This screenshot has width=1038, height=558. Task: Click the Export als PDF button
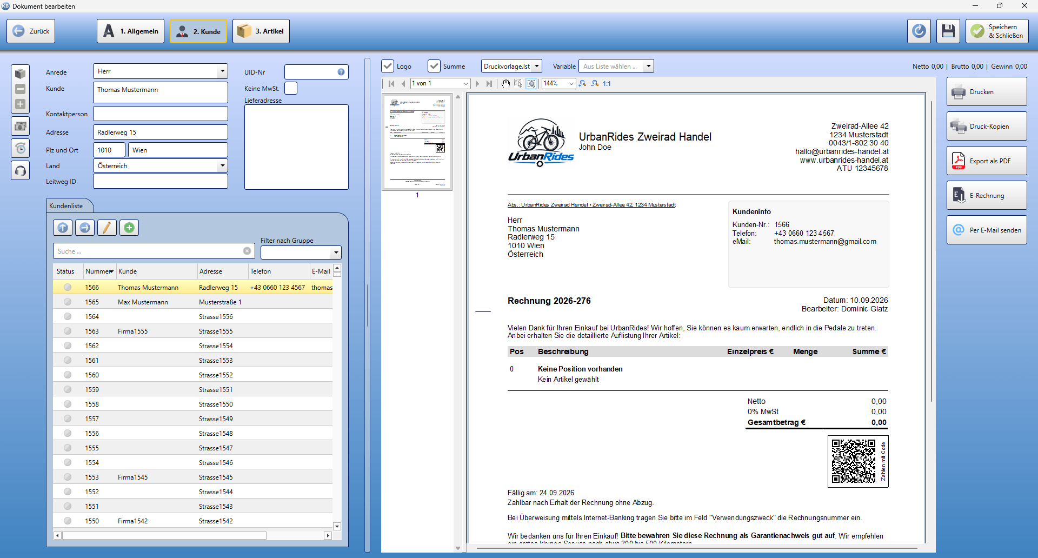point(987,161)
